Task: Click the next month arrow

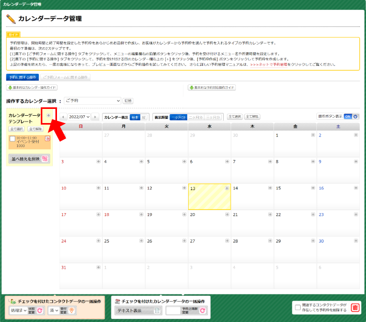Action: [95, 117]
